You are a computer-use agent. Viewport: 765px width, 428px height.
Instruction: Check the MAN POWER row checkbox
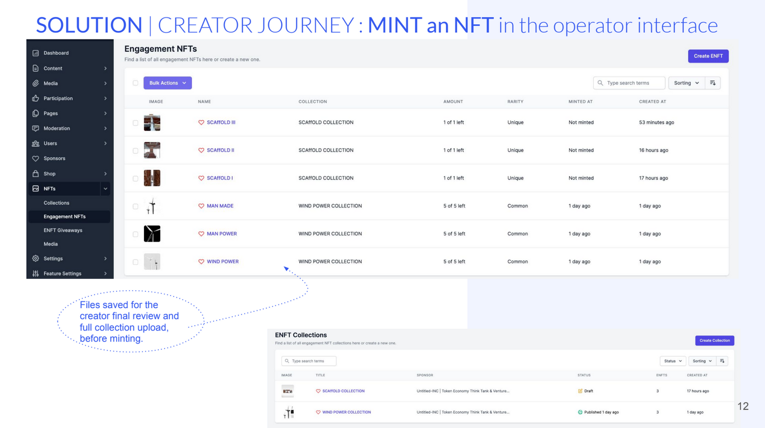[136, 234]
